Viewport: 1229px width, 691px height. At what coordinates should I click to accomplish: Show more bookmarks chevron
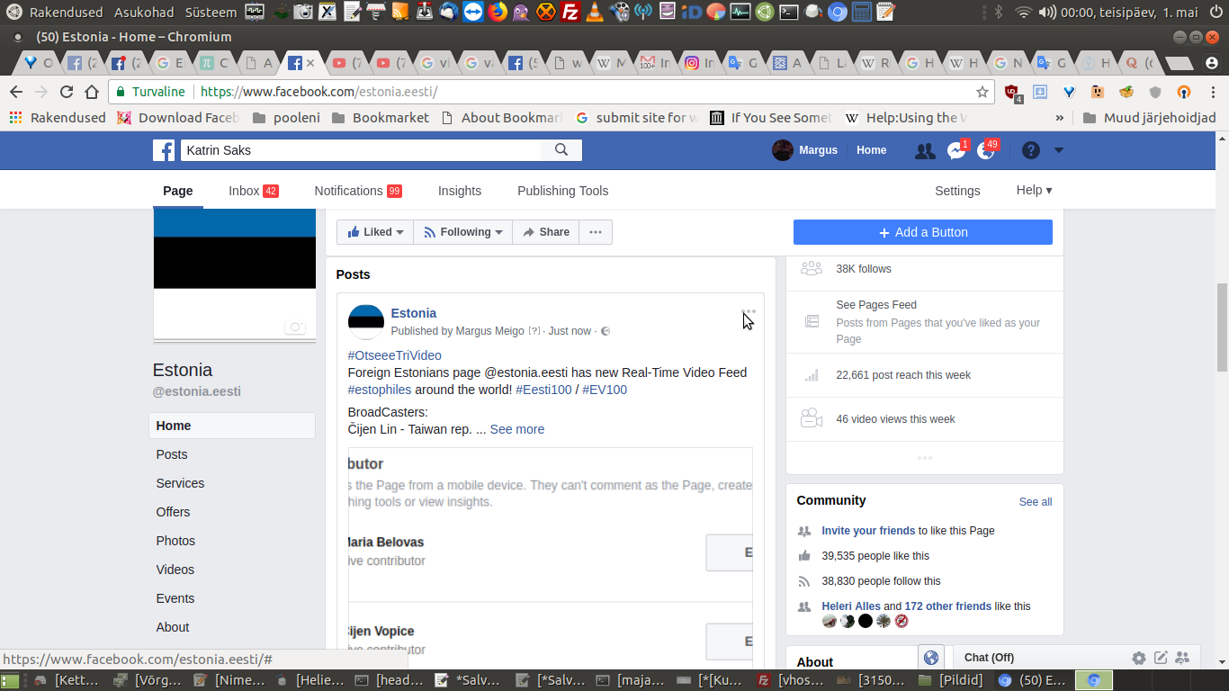tap(1060, 118)
